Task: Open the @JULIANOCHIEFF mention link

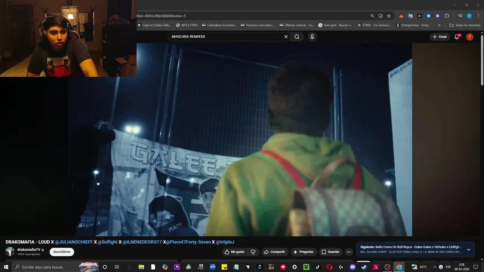Action: 74,242
